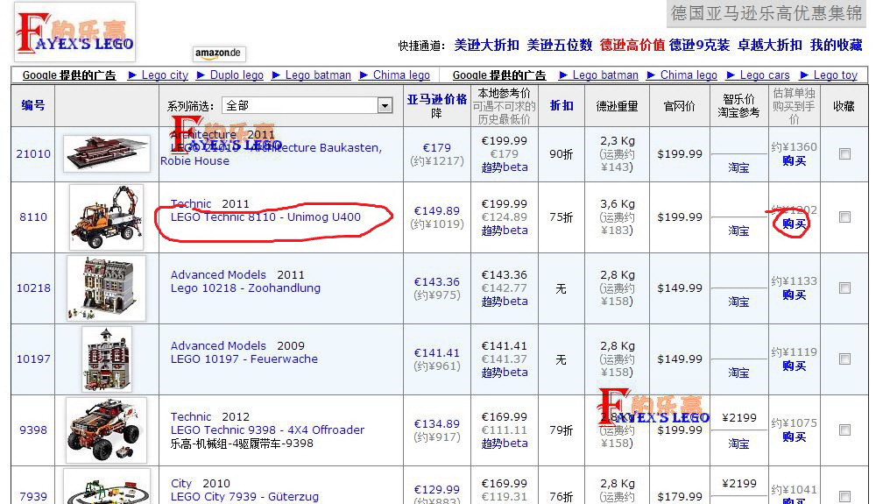890x504 pixels.
Task: Click the LEGO Technic 8110 - Unimog U400 title
Action: (x=265, y=217)
